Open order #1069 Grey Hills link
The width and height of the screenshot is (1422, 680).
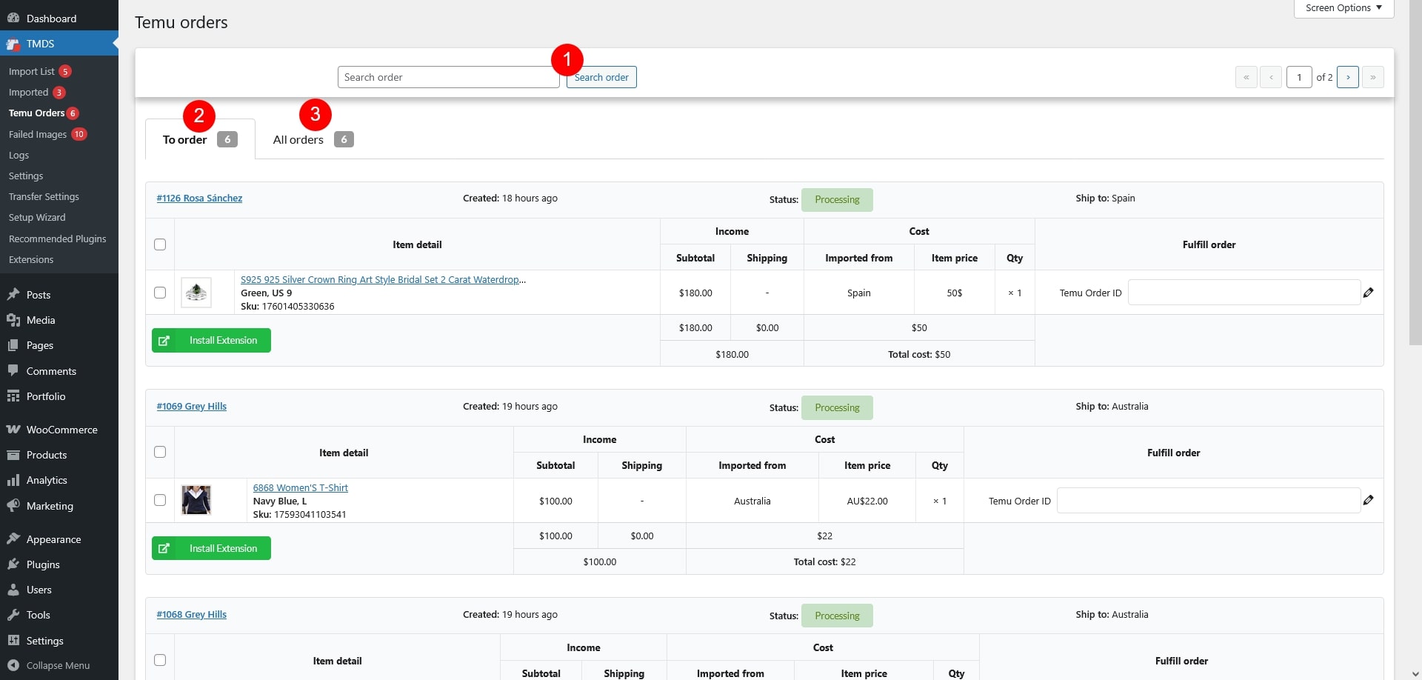coord(192,406)
